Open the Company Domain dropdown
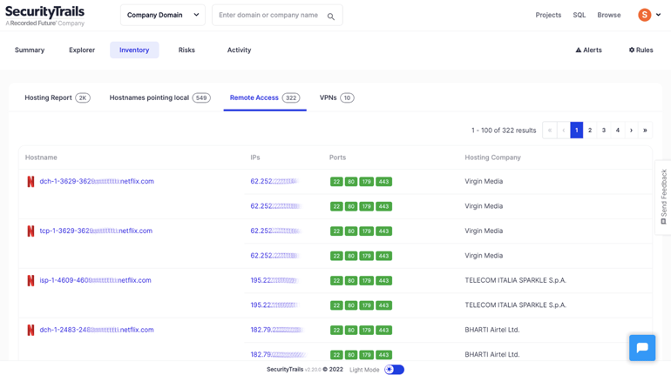 (163, 15)
